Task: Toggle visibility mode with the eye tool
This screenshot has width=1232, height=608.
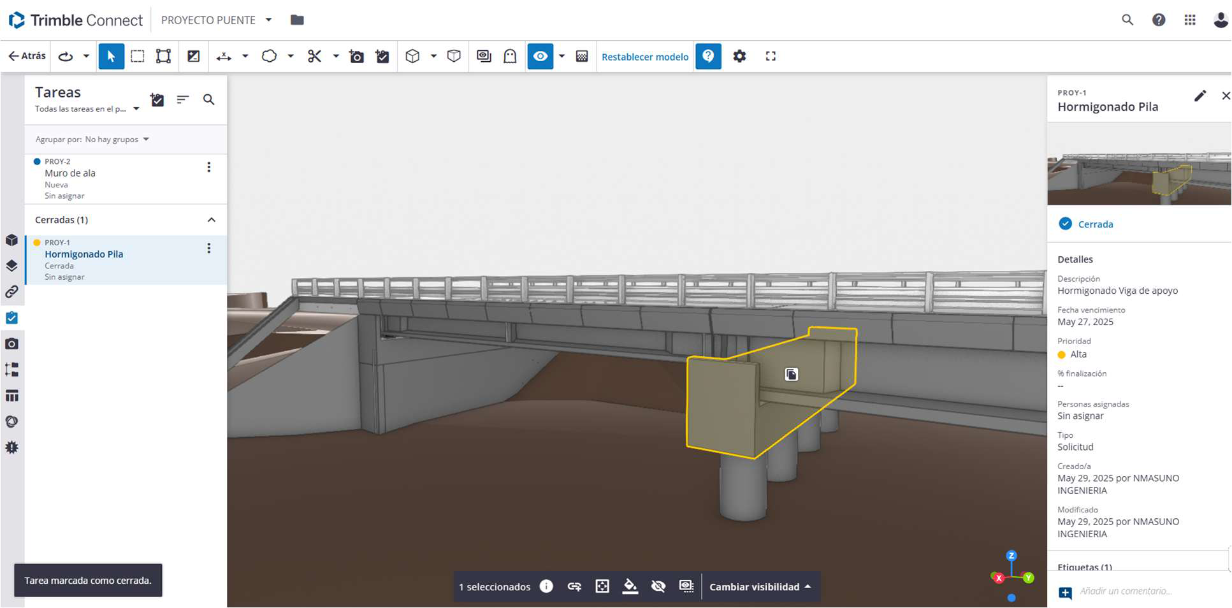Action: pos(540,56)
